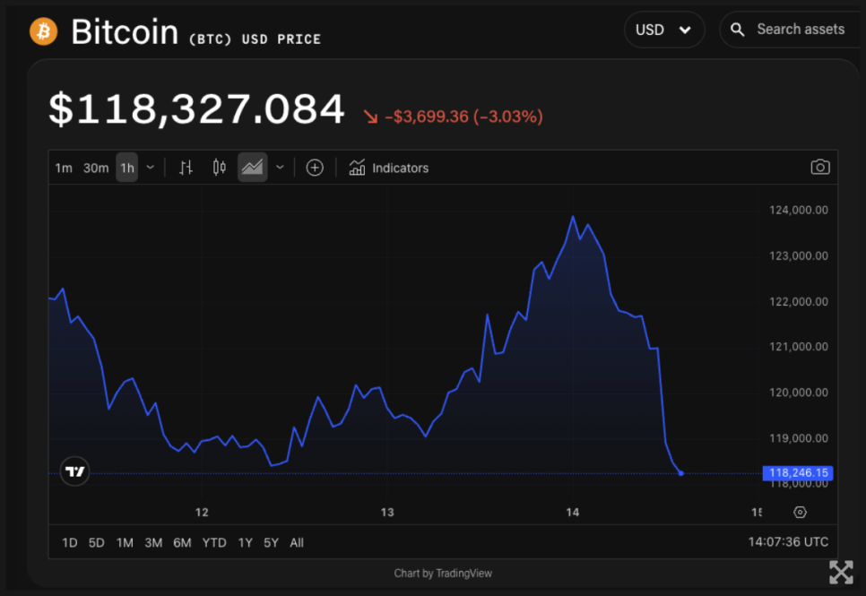Viewport: 866px width, 596px height.
Task: Click date label 14 on time axis
Action: pos(573,513)
